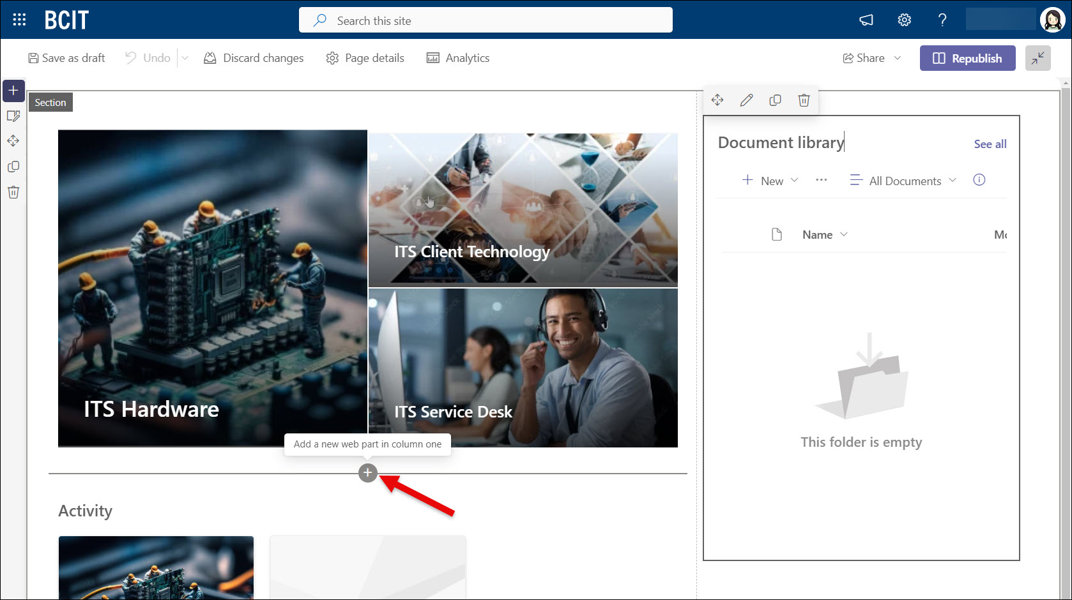Click the add web part plus circle
Image resolution: width=1072 pixels, height=600 pixels.
coord(367,473)
